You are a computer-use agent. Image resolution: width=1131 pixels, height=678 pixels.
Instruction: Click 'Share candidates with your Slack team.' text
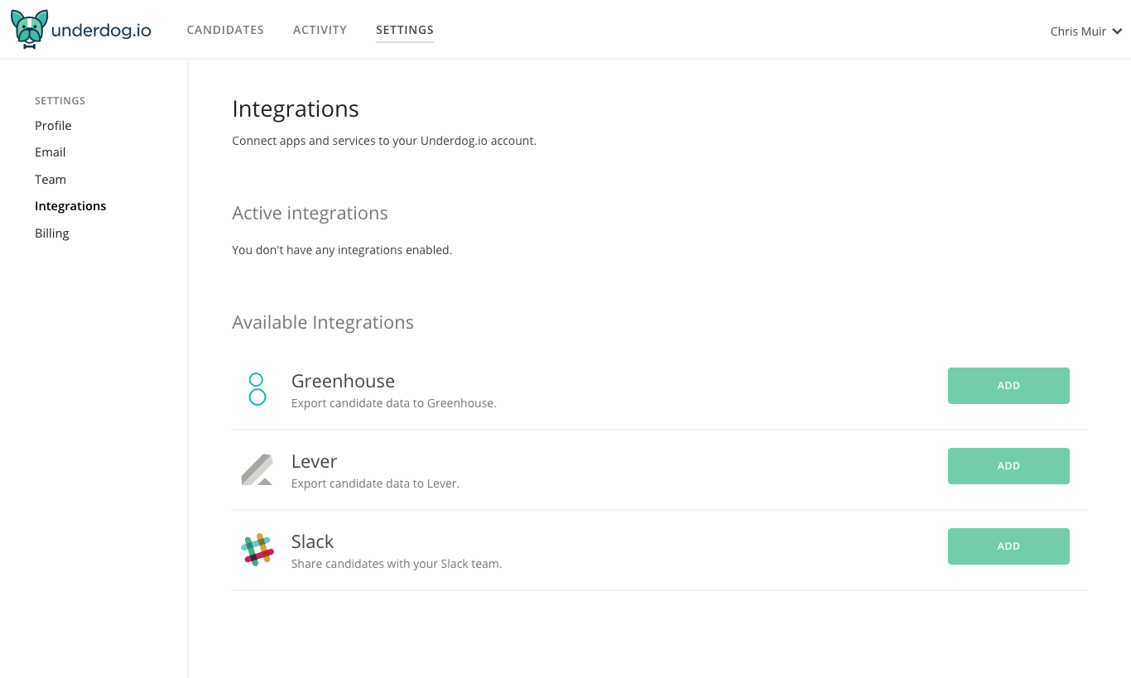pos(397,564)
